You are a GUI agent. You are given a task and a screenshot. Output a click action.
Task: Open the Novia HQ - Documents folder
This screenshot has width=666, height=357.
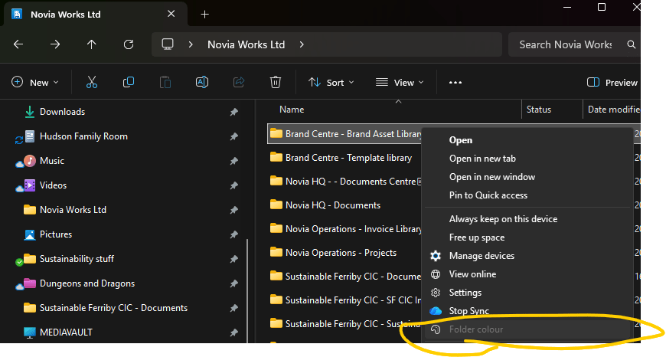[332, 205]
